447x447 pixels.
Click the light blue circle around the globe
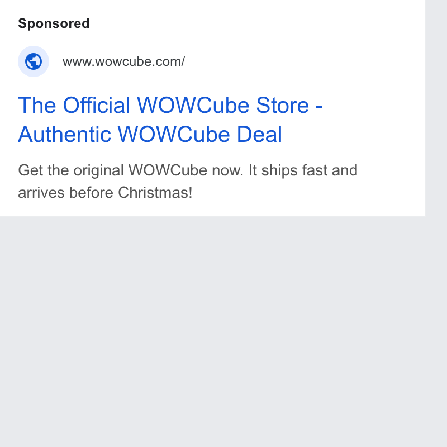pos(34,61)
